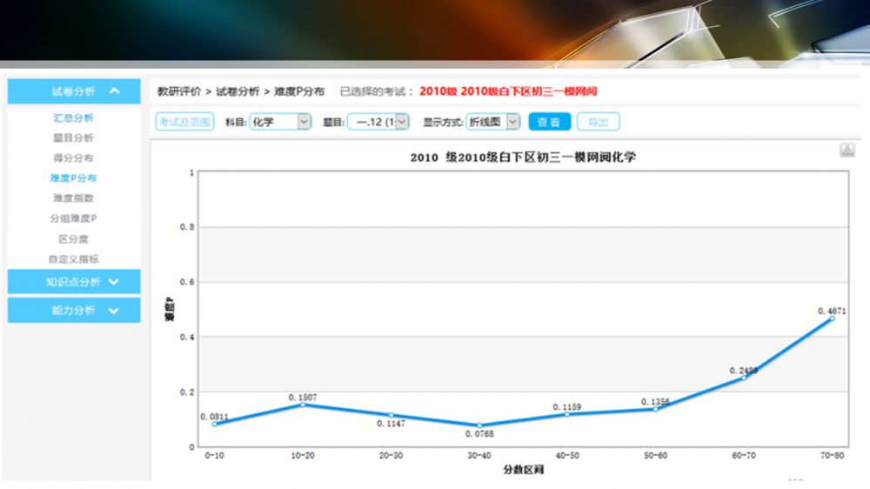Screen dimensions: 870x489
Task: Click the 考试及范围 button
Action: point(184,123)
